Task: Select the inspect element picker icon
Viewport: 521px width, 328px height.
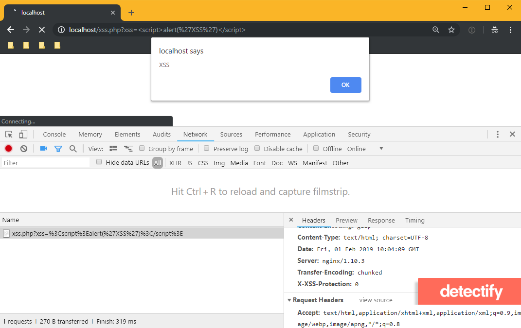Action: point(8,134)
